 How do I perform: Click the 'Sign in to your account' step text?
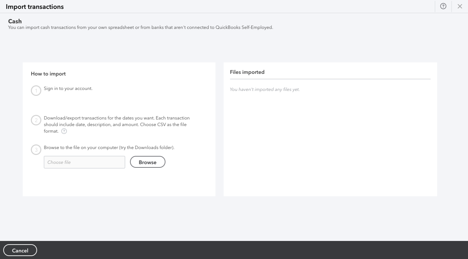coord(68,89)
